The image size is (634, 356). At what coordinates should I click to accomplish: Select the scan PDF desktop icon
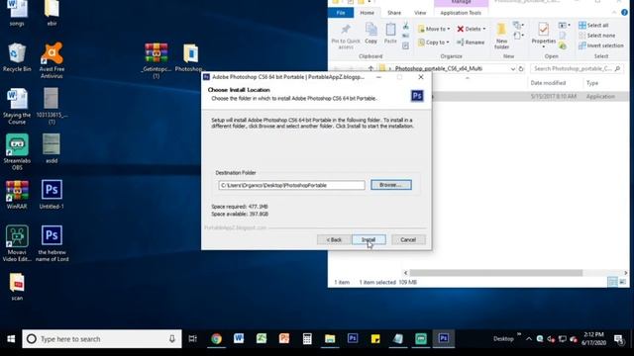[17, 287]
